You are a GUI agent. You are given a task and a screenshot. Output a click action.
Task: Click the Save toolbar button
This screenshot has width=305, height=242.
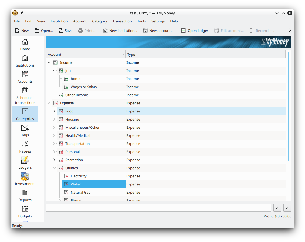pos(65,31)
